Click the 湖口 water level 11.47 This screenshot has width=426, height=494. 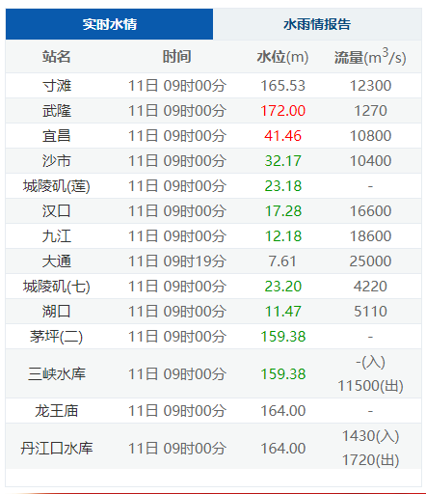click(282, 312)
